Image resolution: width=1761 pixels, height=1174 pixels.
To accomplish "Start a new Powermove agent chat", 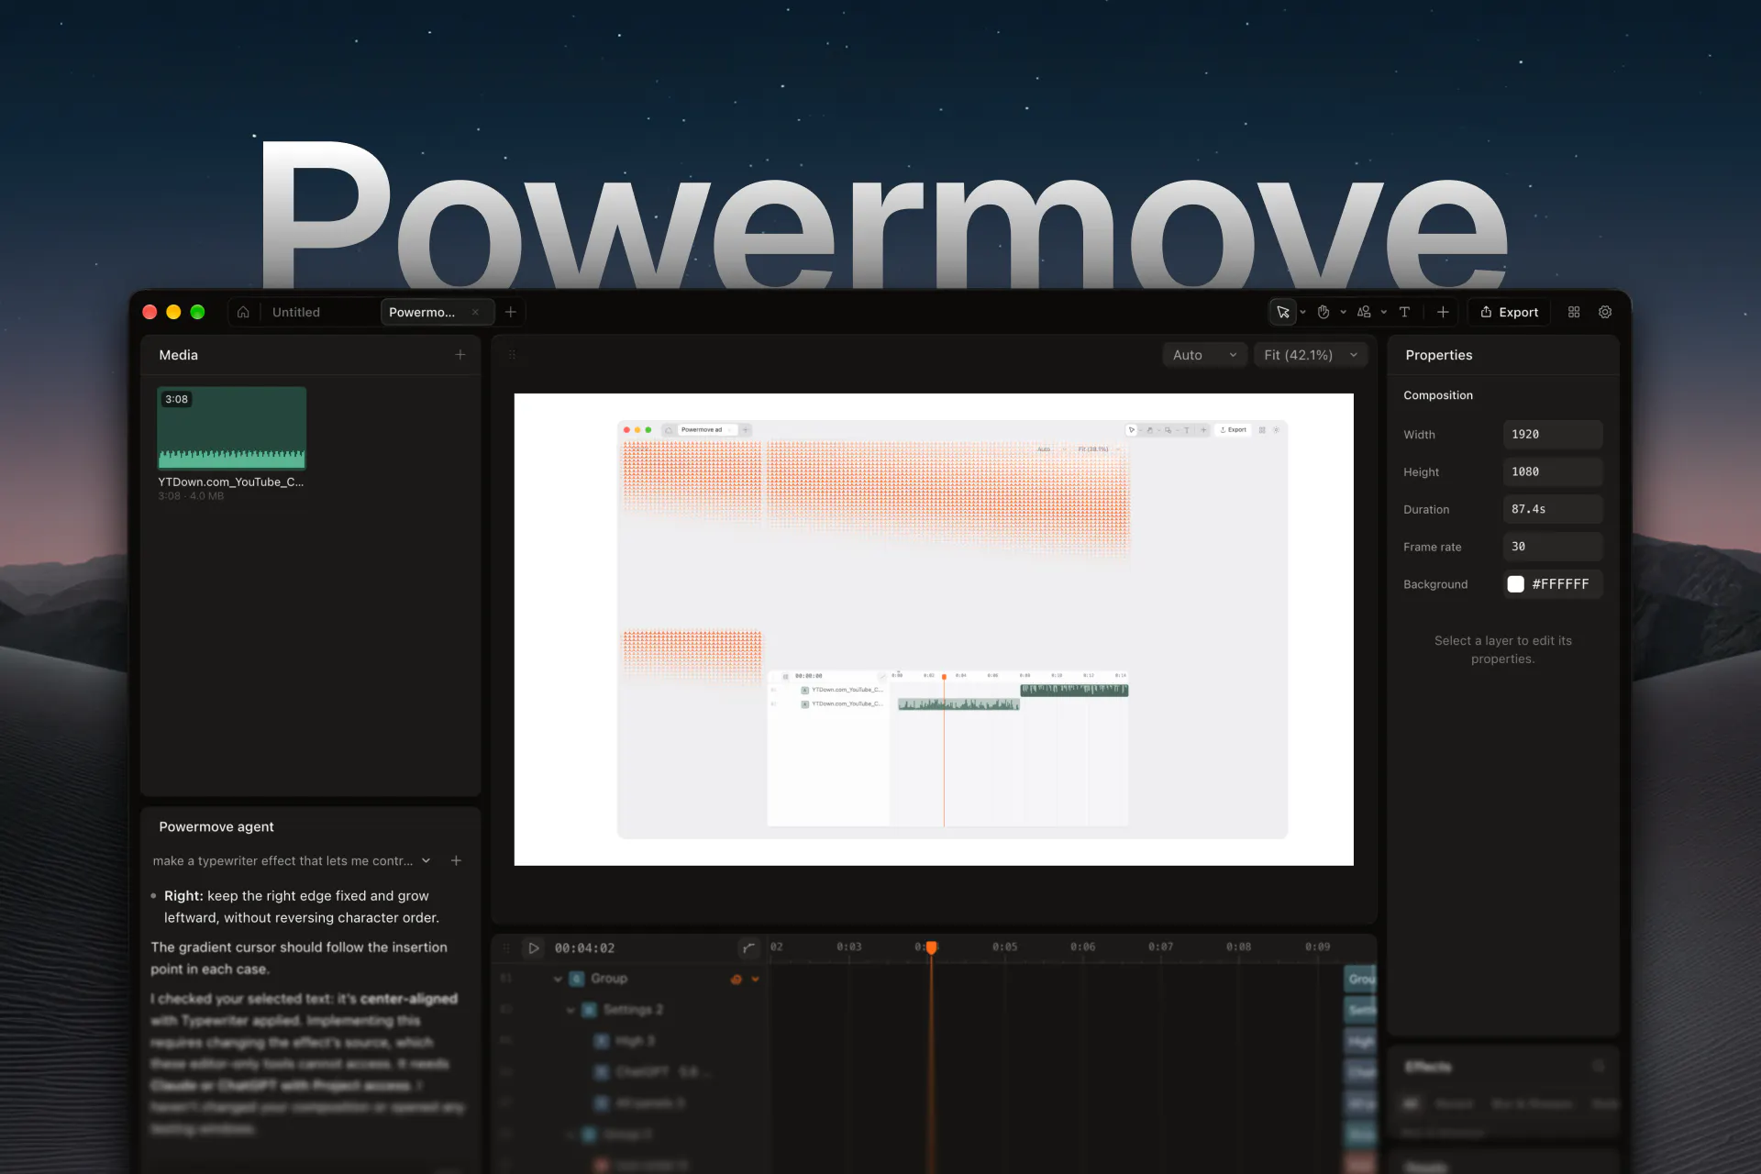I will (x=456, y=860).
